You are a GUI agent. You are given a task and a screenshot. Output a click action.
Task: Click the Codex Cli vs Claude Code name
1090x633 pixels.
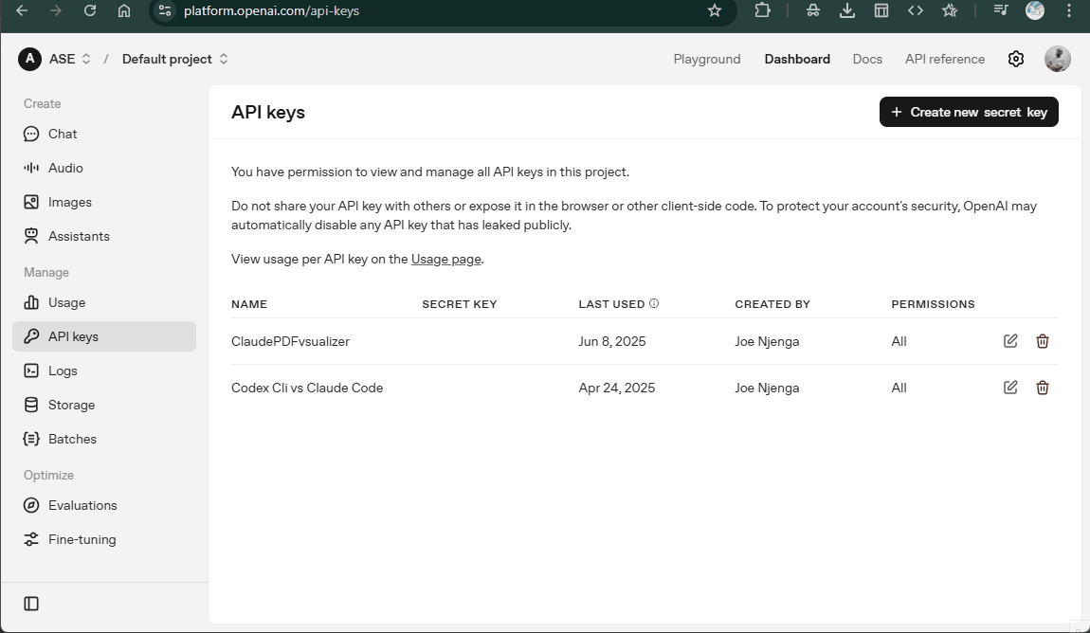click(307, 388)
